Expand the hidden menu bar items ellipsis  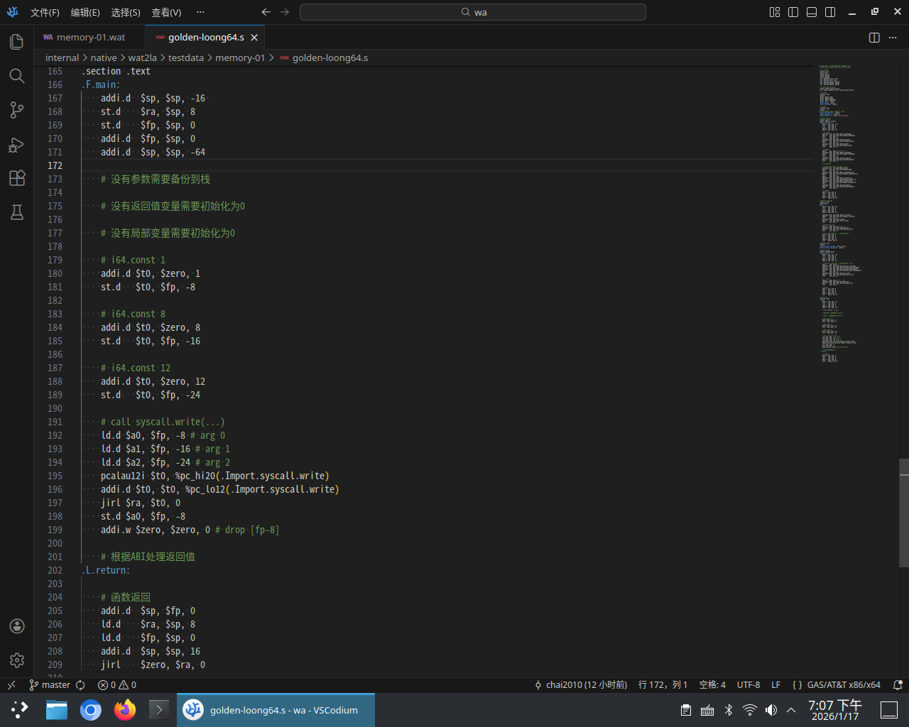200,12
